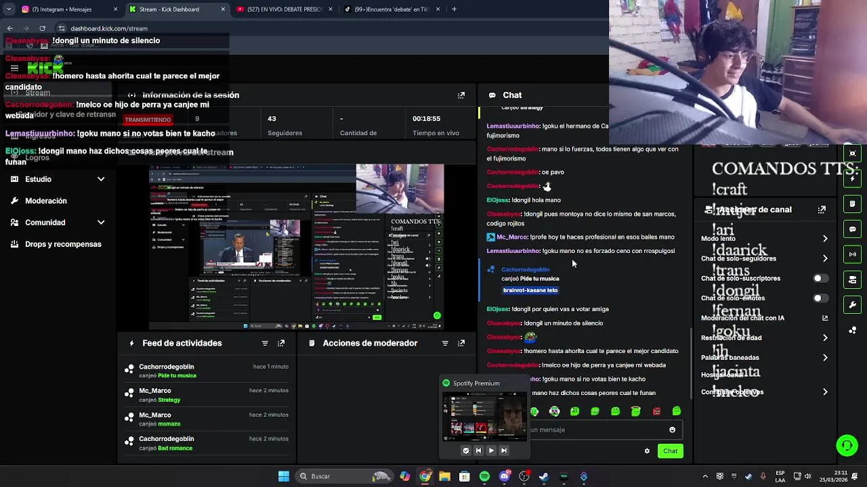Click the chat panel vertical scrollbar
Screen dimensions: 867x487
click(x=690, y=363)
